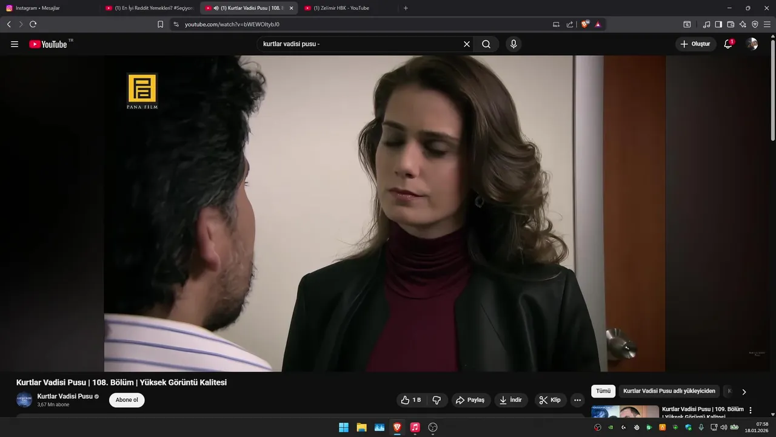776x437 pixels.
Task: Share this page from the address bar
Action: (570, 24)
